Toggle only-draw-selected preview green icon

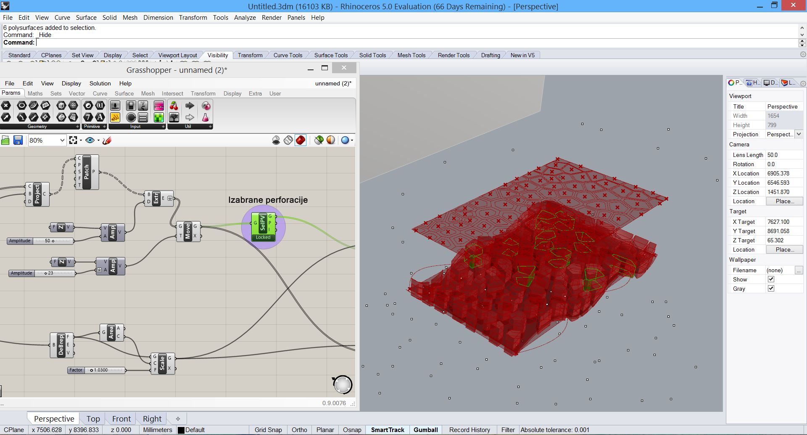[x=319, y=140]
